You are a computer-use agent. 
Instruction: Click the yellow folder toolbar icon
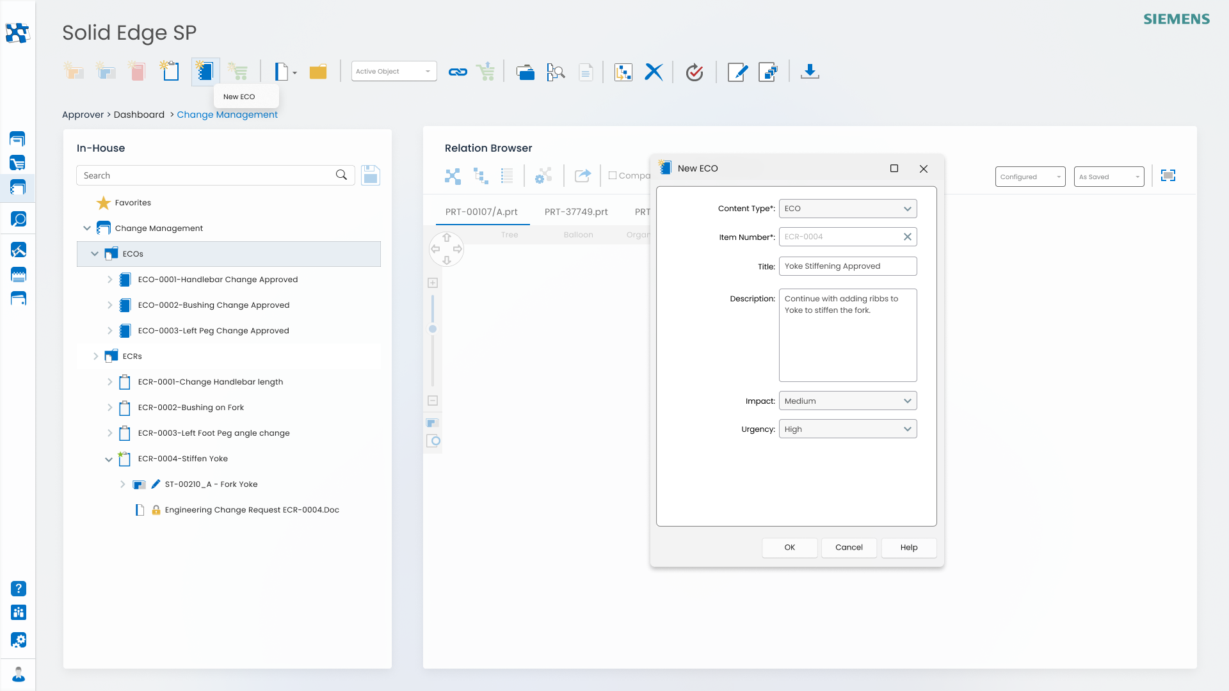point(318,72)
